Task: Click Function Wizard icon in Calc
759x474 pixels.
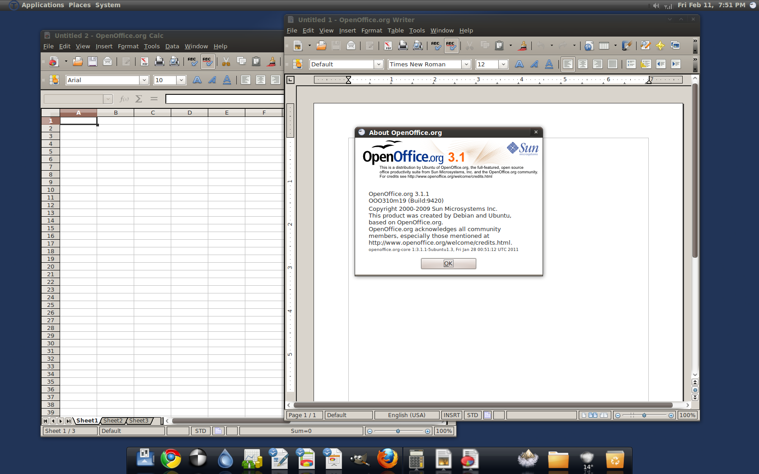Action: pyautogui.click(x=124, y=99)
